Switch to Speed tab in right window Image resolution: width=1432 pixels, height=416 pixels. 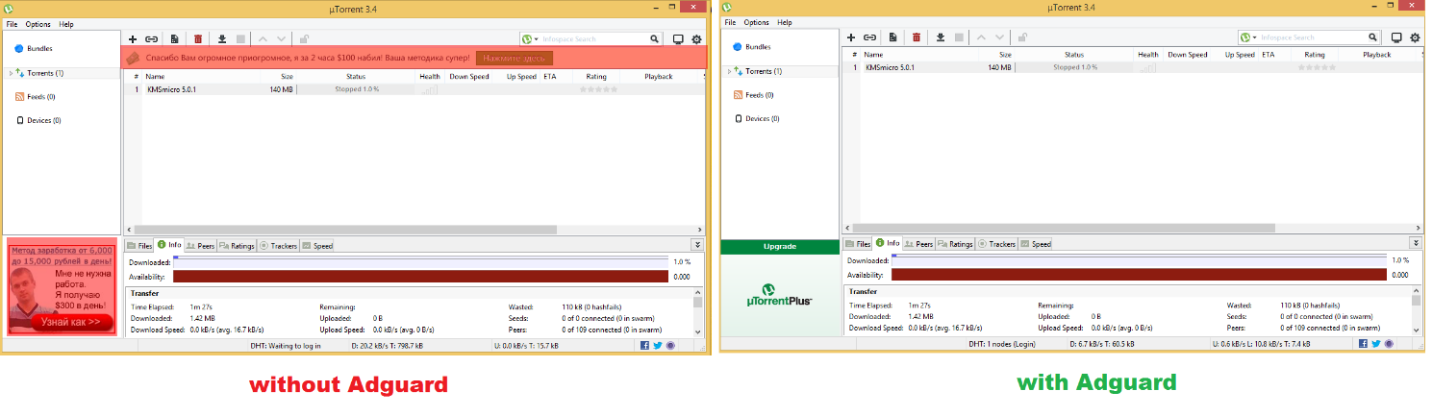click(1036, 244)
